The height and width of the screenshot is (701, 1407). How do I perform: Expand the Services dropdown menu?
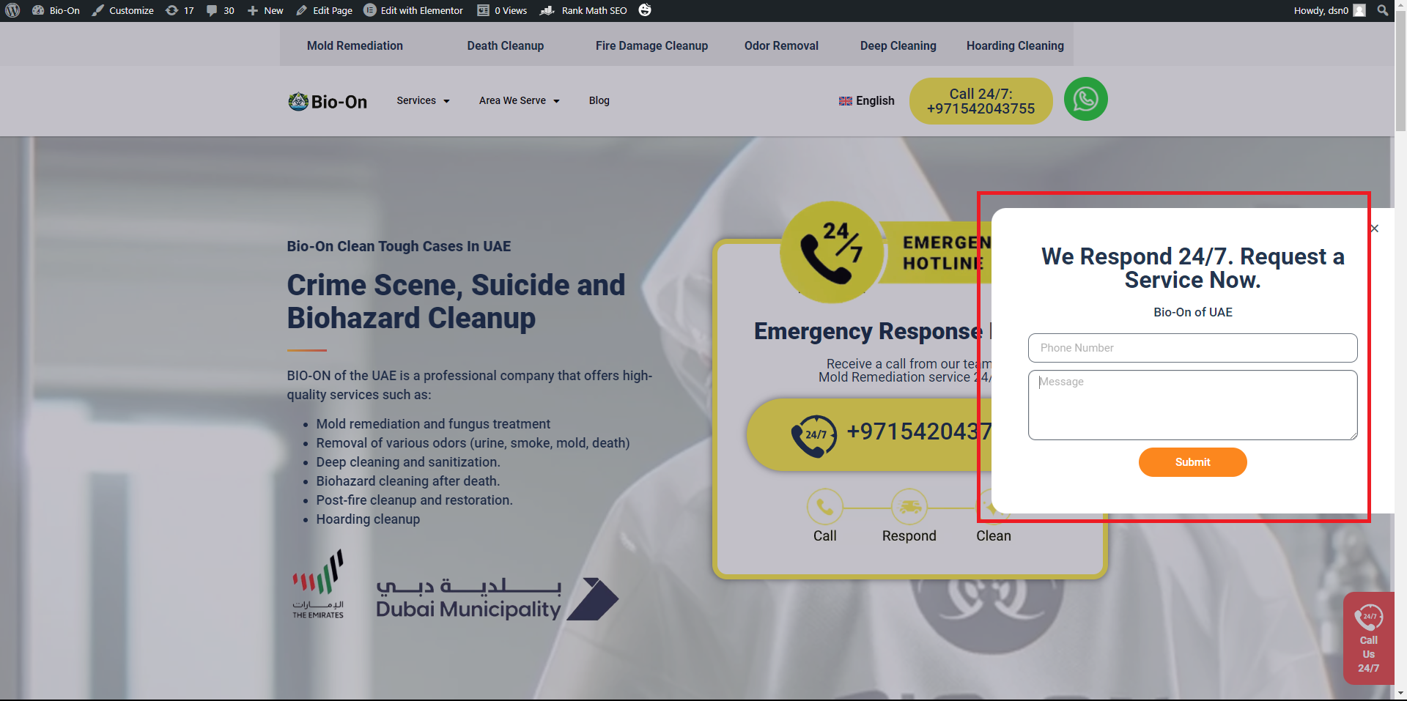[423, 100]
